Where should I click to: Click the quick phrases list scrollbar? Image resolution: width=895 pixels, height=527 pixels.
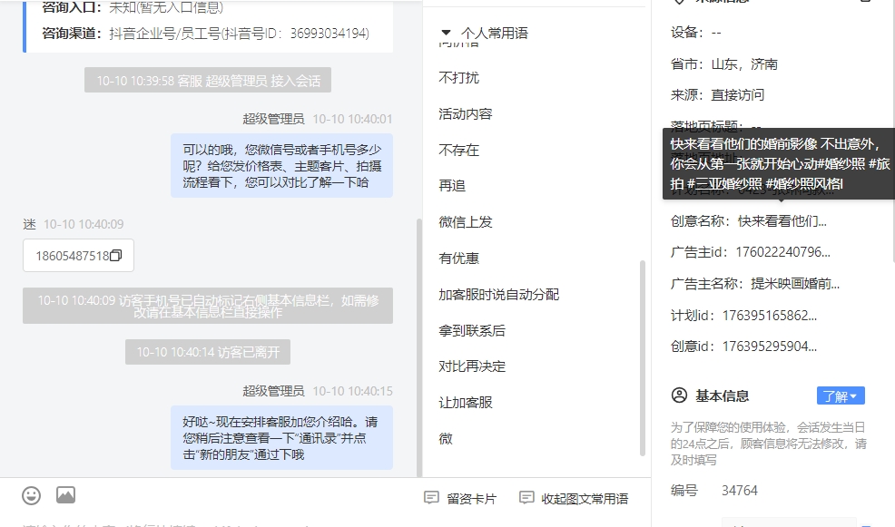pyautogui.click(x=642, y=358)
